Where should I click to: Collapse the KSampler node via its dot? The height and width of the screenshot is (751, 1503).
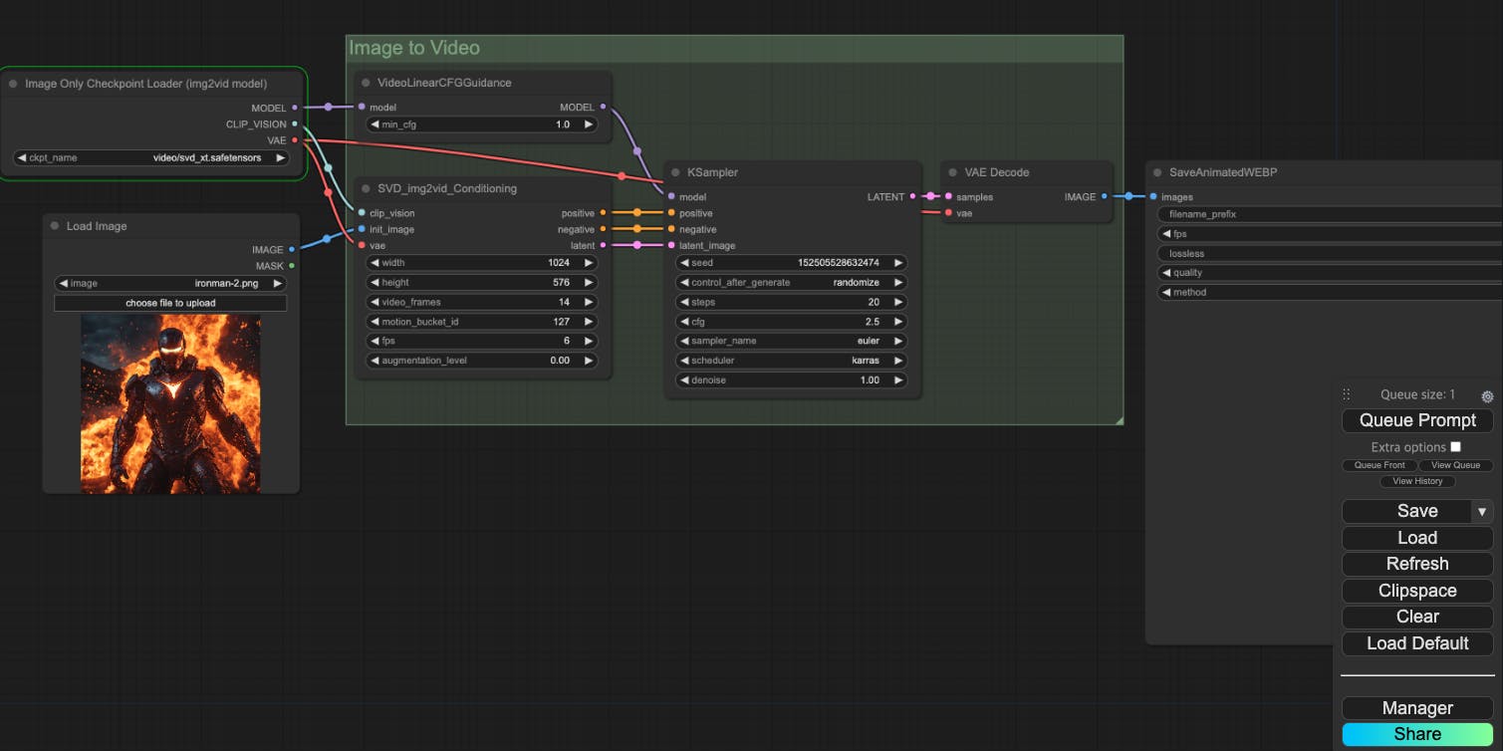pos(675,172)
